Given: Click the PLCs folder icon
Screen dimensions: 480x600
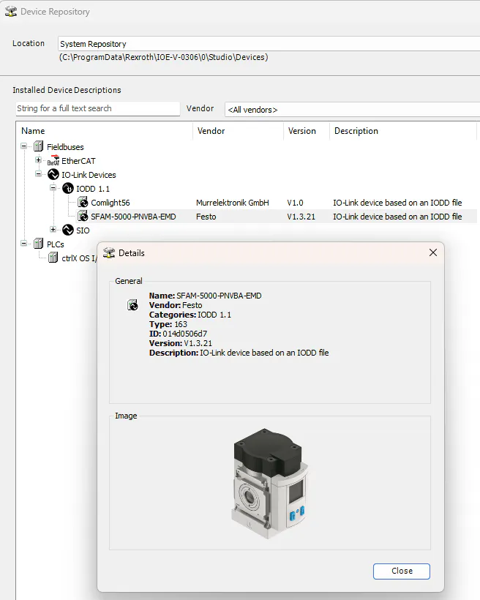Looking at the screenshot, I should [38, 244].
